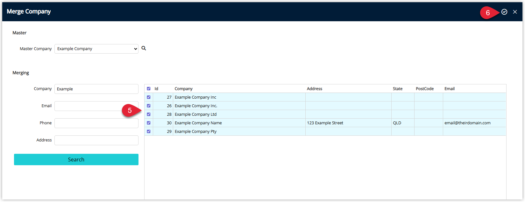Focus the Phone input field
The width and height of the screenshot is (525, 202).
coord(96,123)
